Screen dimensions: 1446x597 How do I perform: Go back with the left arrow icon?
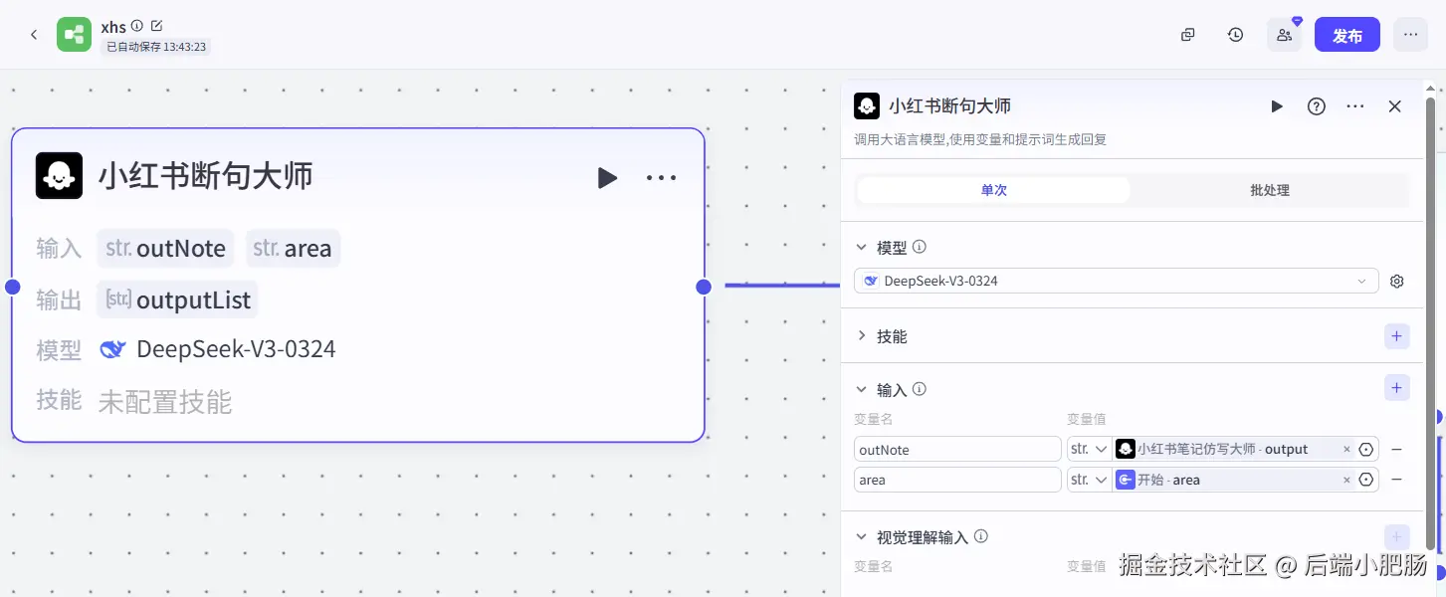point(34,35)
